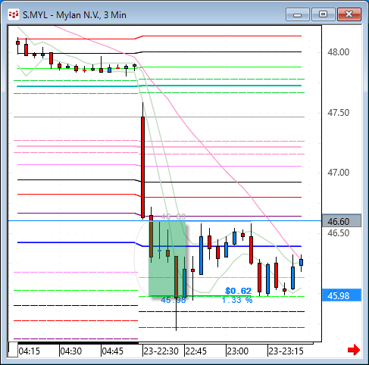Click the 46.50 price axis value
369x365 pixels.
(x=338, y=232)
